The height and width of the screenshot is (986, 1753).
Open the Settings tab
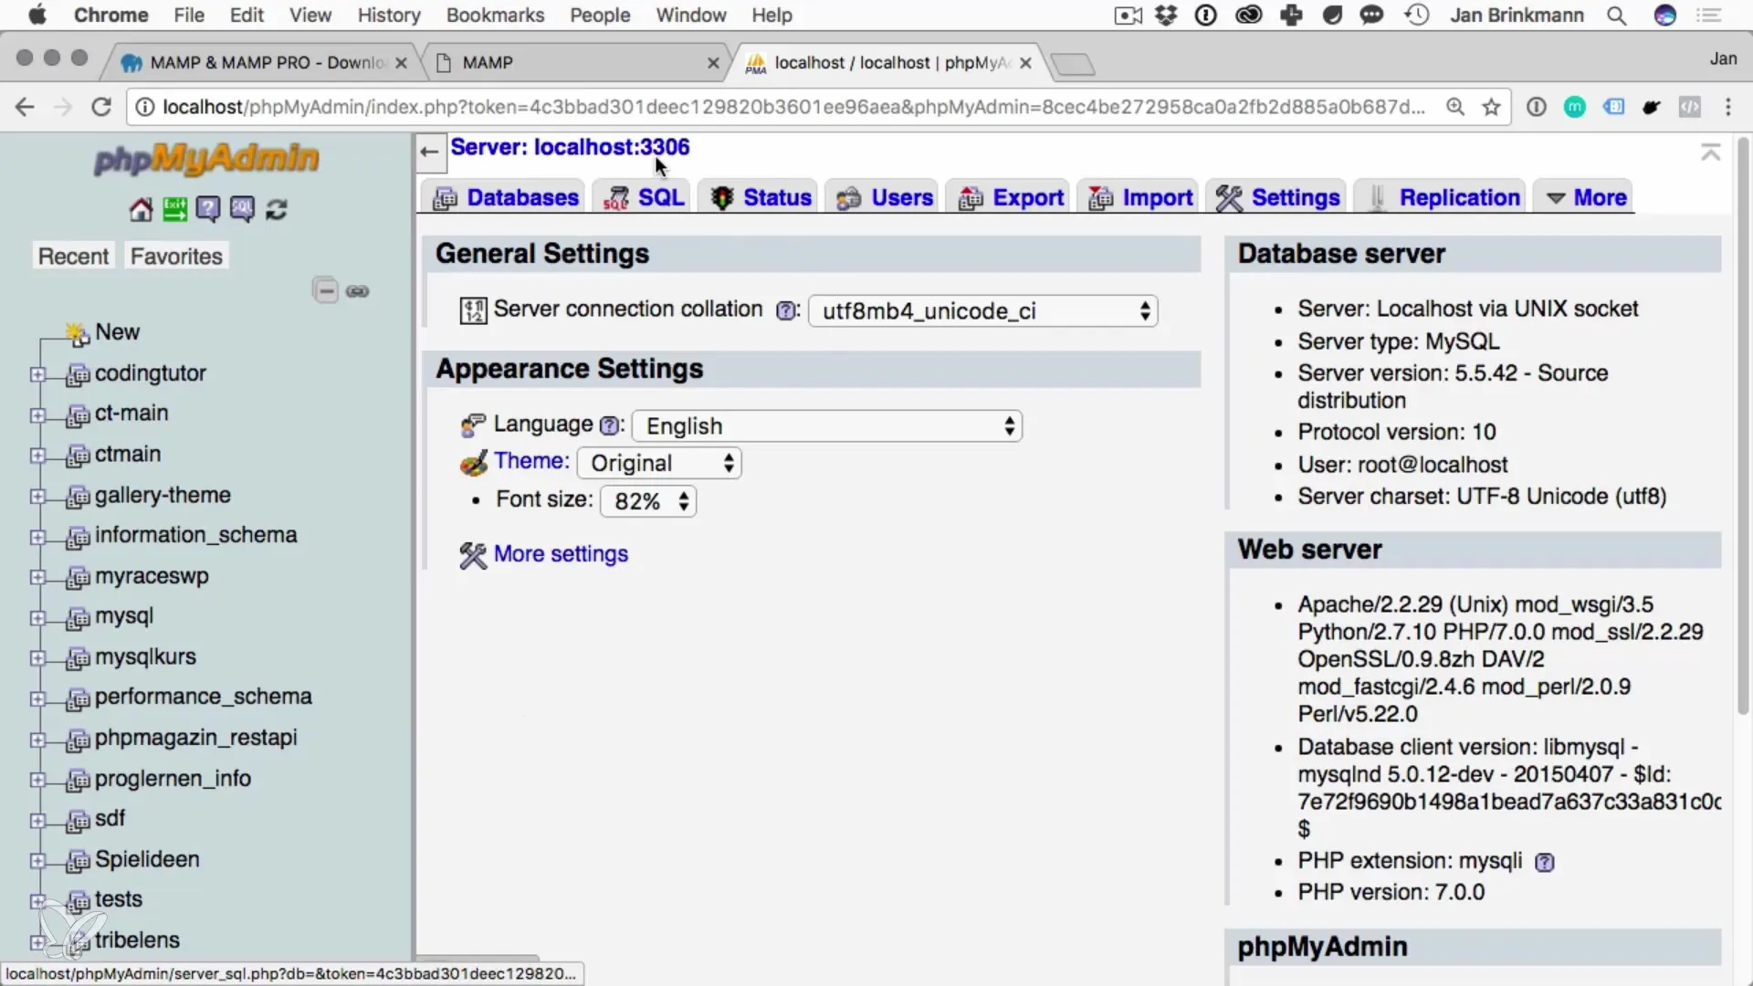click(x=1277, y=197)
